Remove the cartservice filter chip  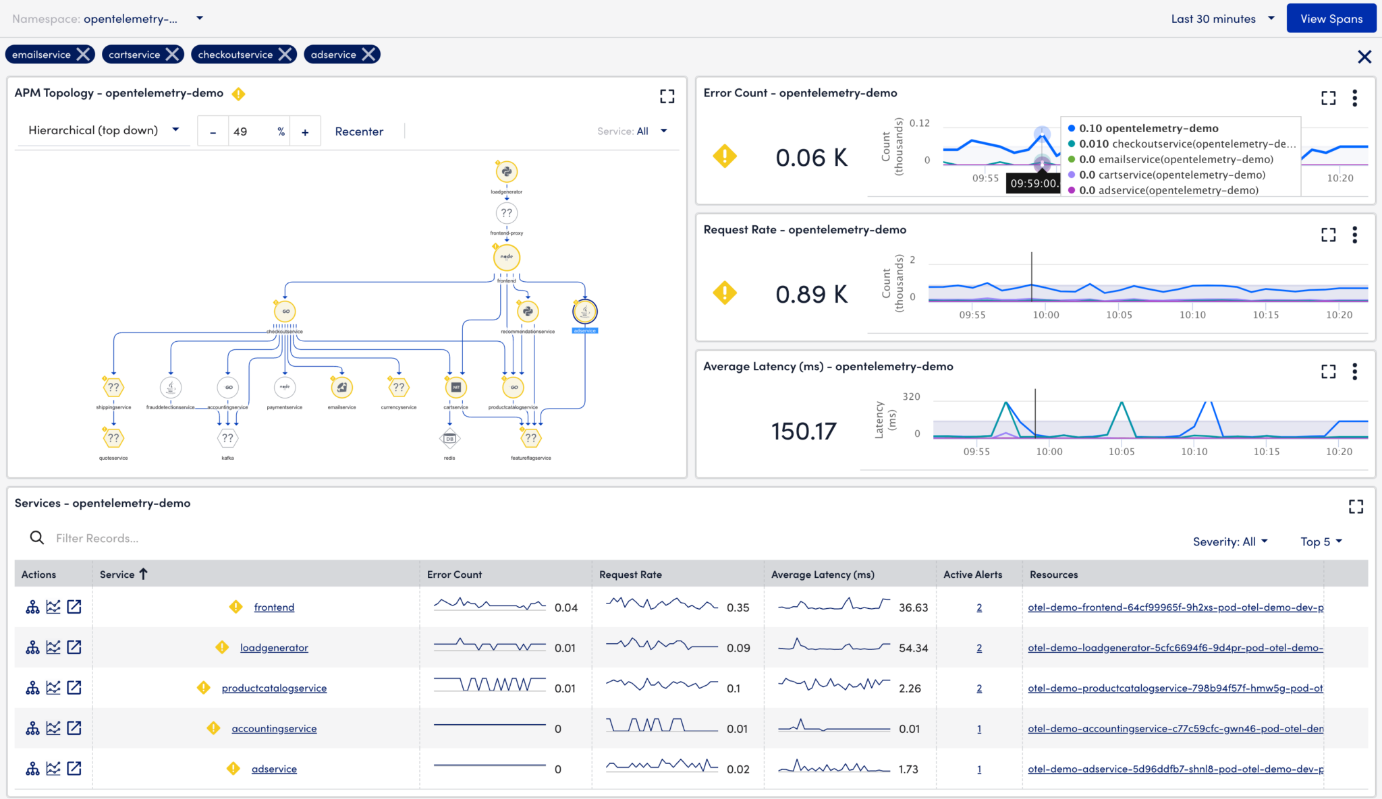pos(173,54)
